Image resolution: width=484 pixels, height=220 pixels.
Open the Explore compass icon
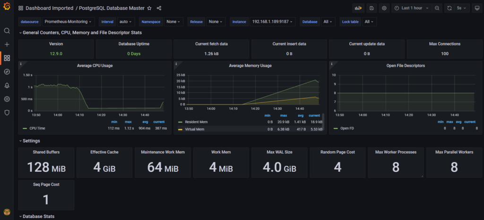pos(7,72)
